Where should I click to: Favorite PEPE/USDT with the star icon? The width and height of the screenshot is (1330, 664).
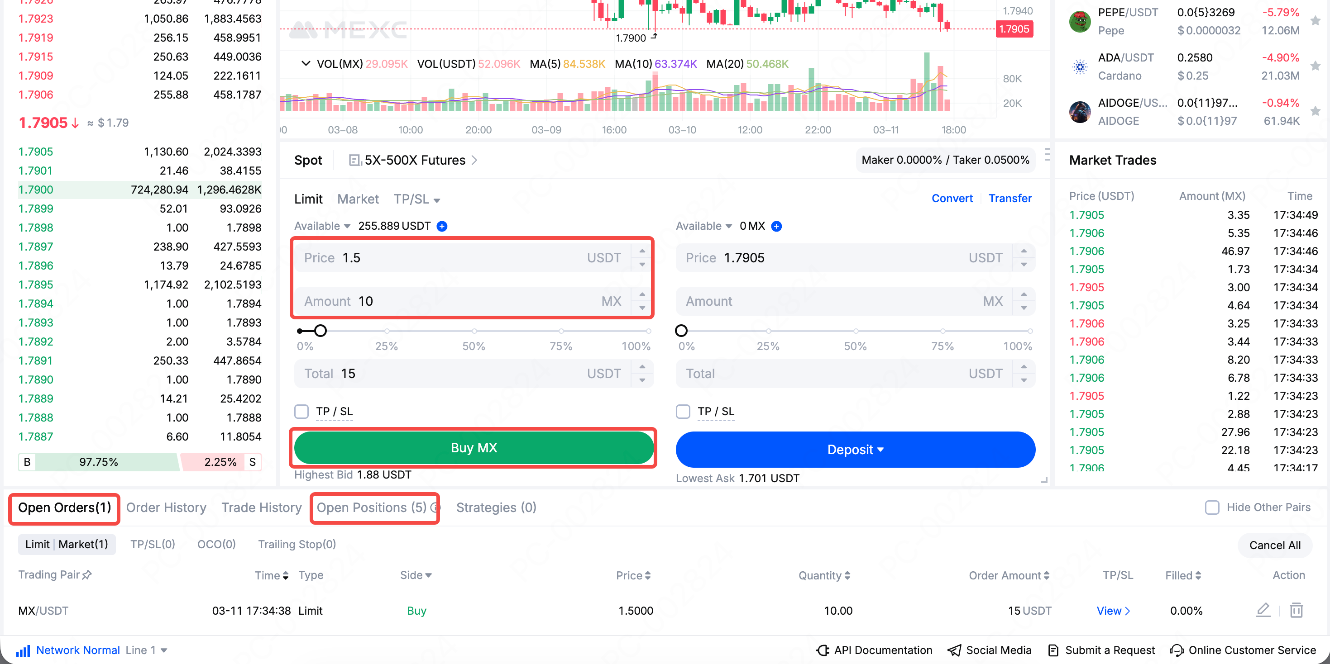[1315, 21]
